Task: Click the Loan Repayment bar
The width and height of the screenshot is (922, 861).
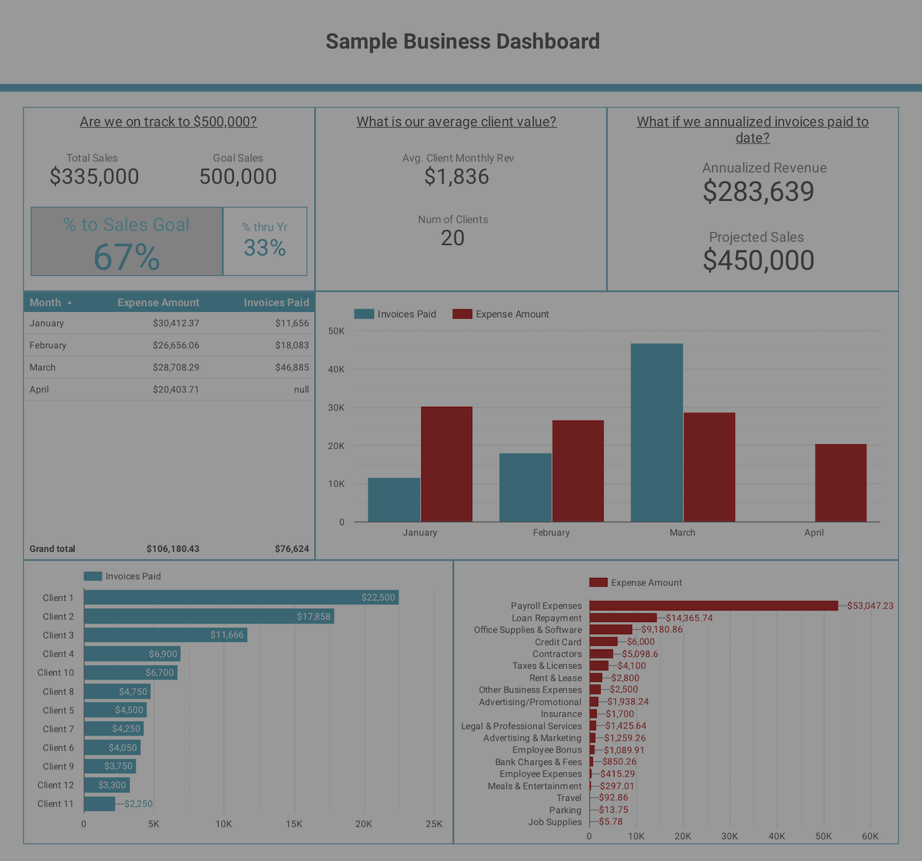Action: pyautogui.click(x=623, y=617)
